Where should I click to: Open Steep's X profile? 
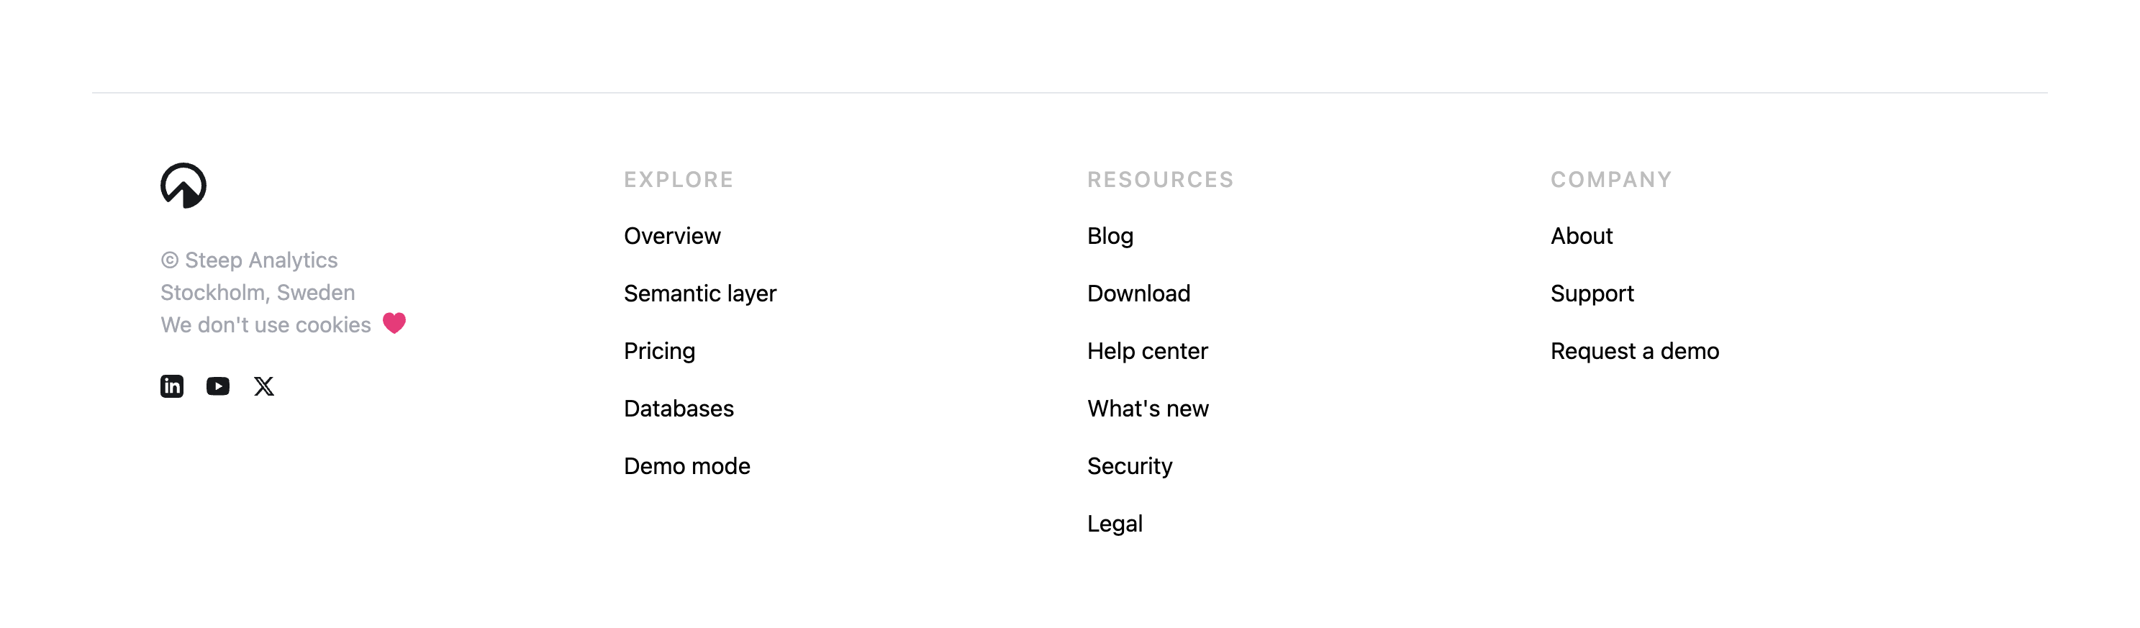click(x=263, y=386)
